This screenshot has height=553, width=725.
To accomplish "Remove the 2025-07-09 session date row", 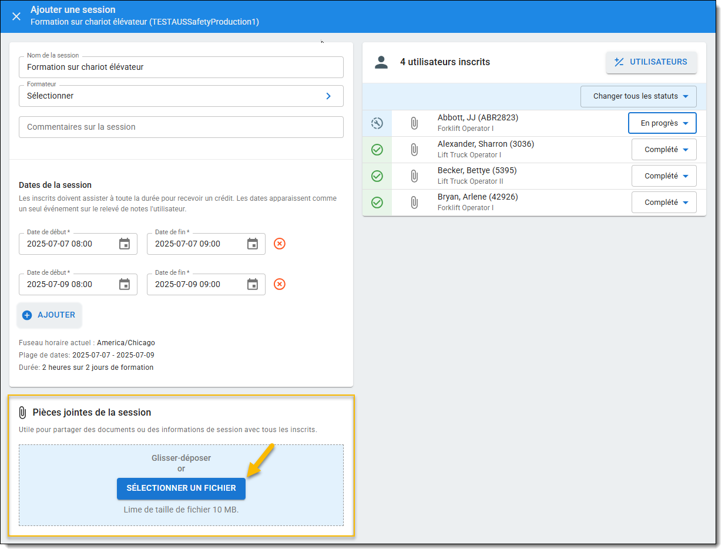I will click(280, 284).
